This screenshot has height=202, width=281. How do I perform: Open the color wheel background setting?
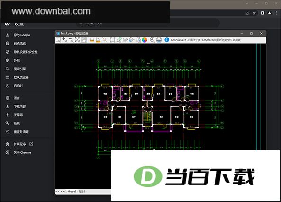[145, 40]
